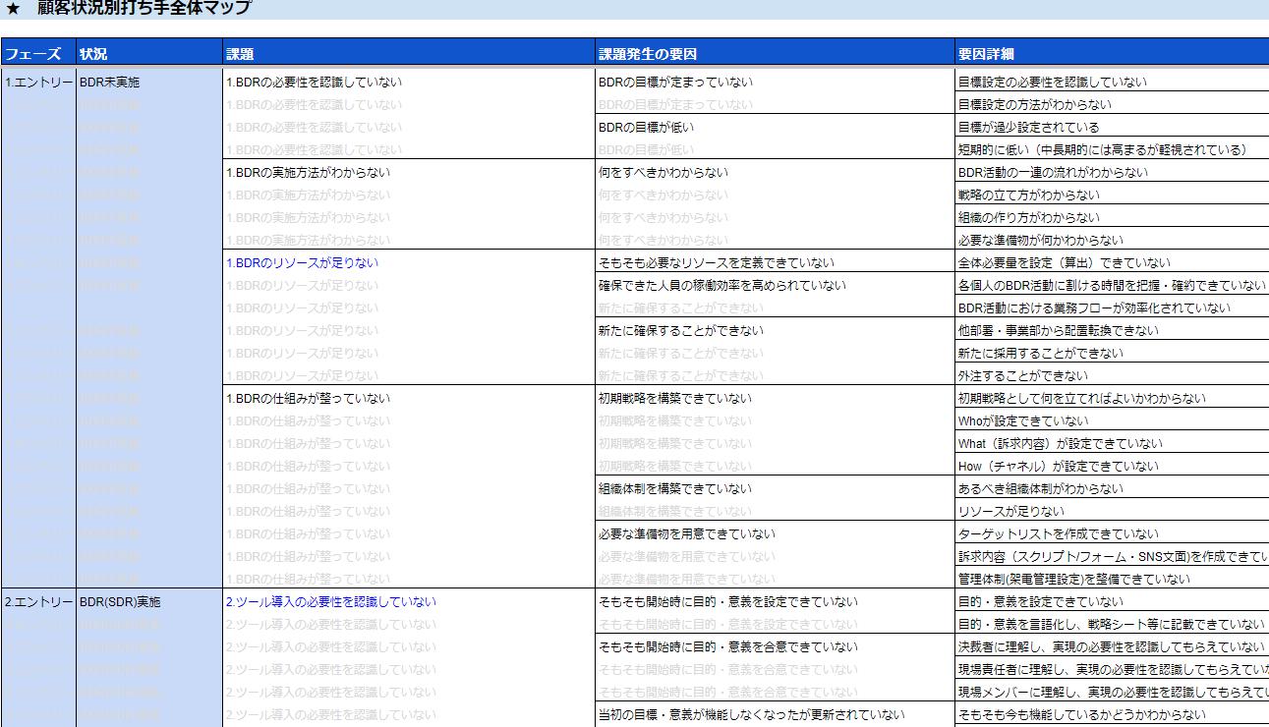Select the 1.エントリー phase cell
This screenshot has width=1269, height=727.
tap(38, 83)
